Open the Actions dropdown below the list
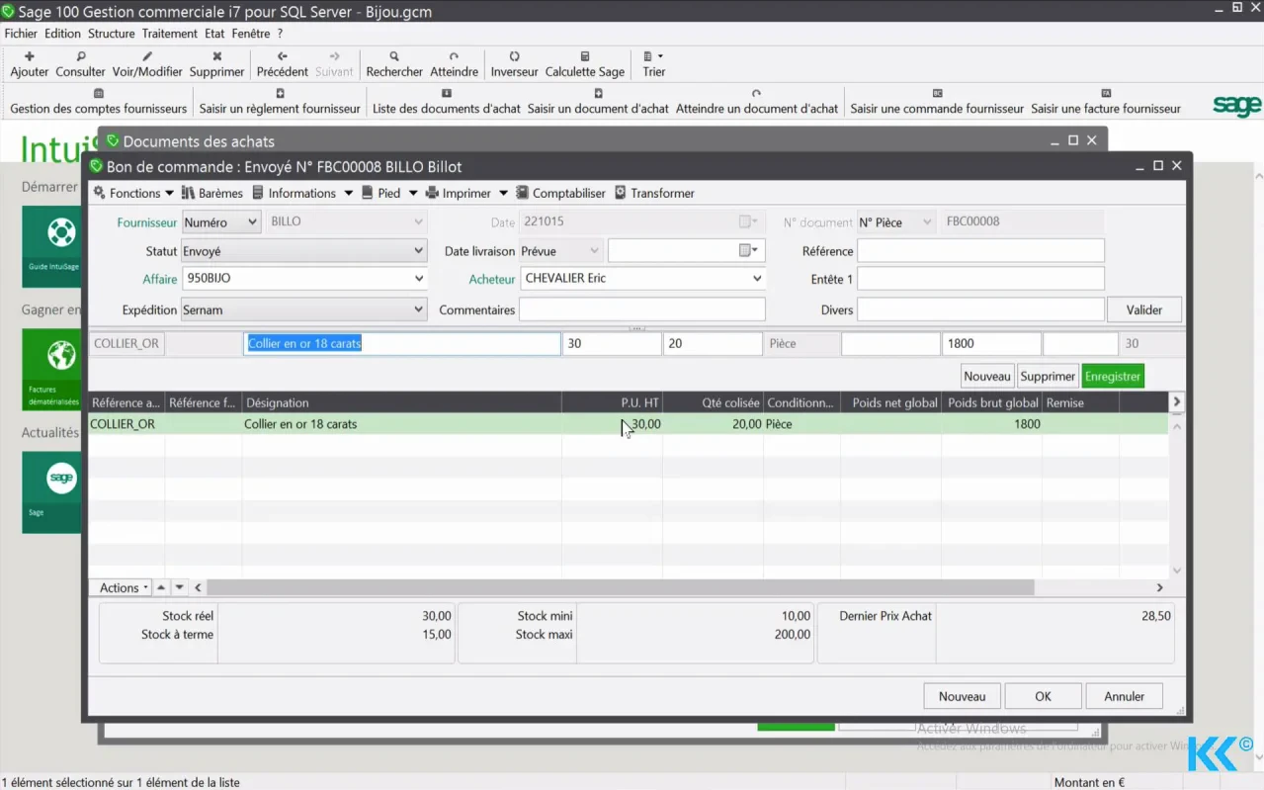The image size is (1264, 790). click(x=124, y=587)
